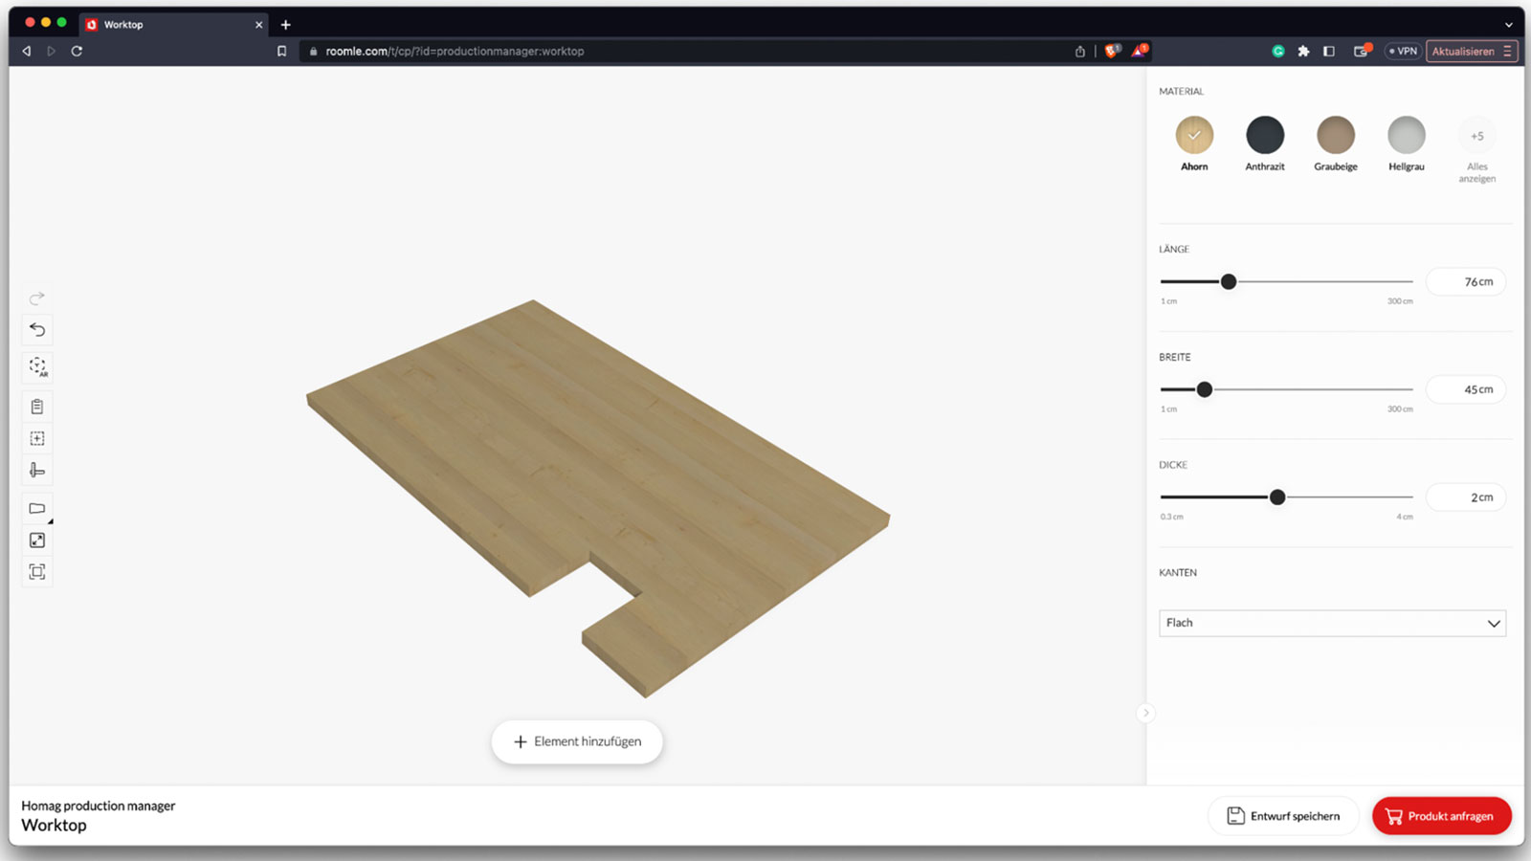Pick the Hellgrau material swatch
This screenshot has height=861, width=1531.
pos(1406,136)
